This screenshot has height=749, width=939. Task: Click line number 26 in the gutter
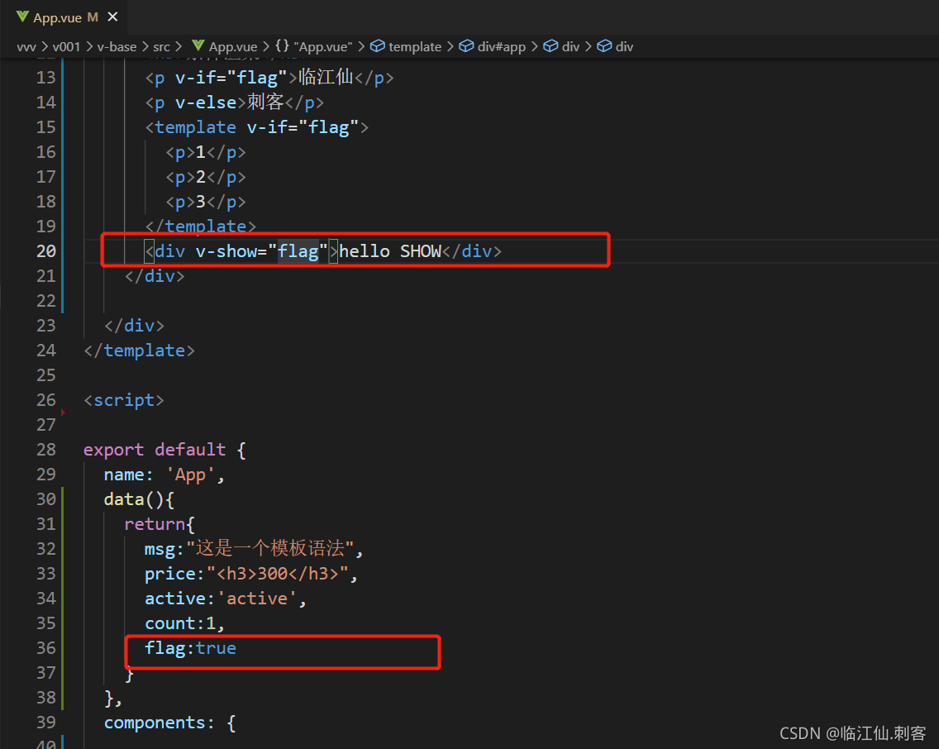tap(46, 400)
